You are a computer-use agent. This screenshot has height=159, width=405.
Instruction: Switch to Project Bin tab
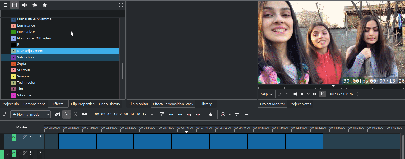click(10, 104)
